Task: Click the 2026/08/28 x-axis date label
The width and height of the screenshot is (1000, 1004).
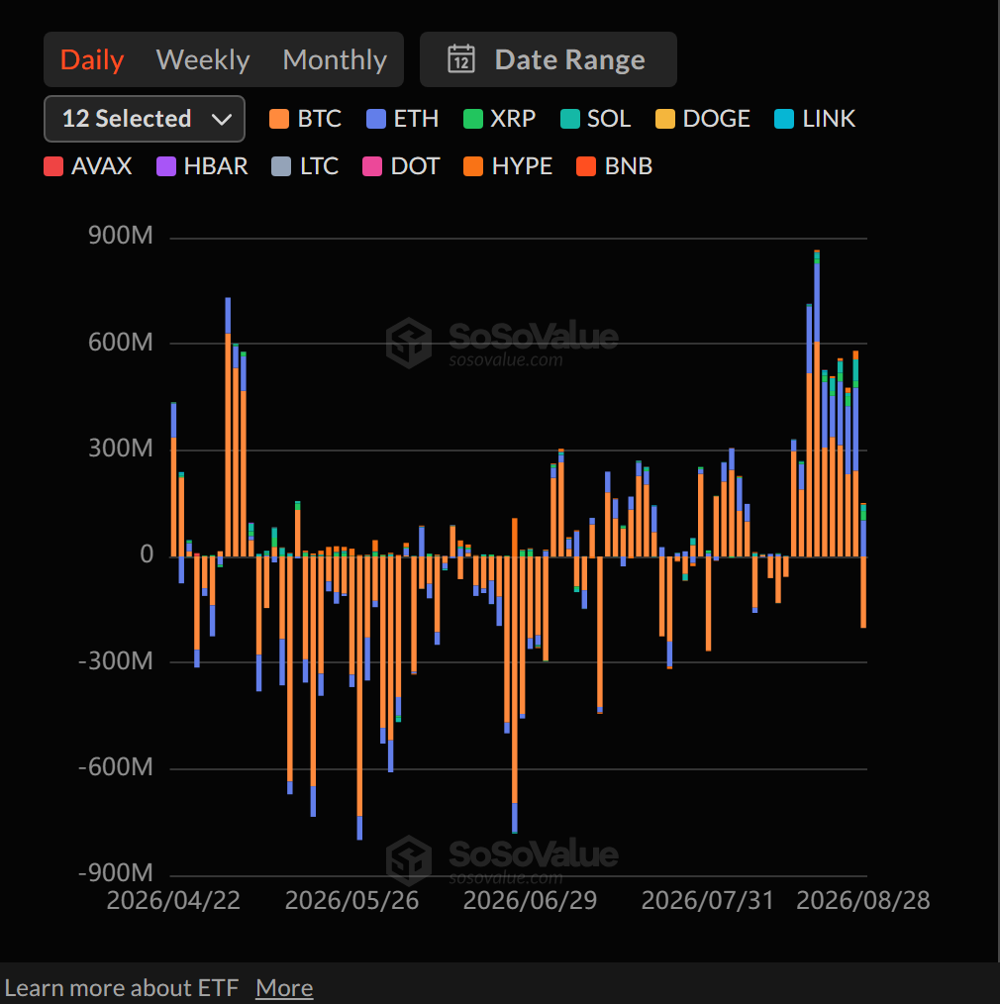Action: tap(863, 900)
